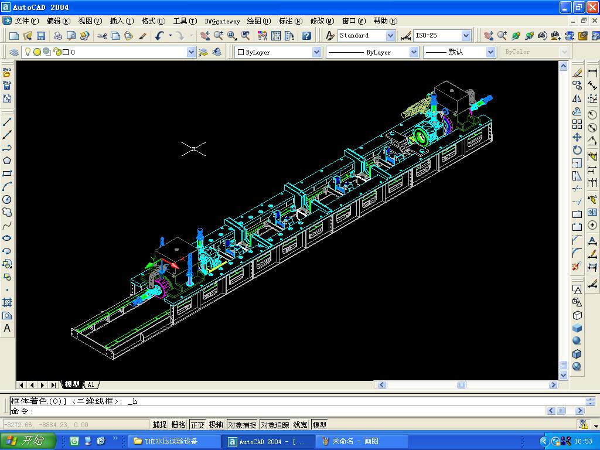Click the New drawing icon

tap(14, 36)
